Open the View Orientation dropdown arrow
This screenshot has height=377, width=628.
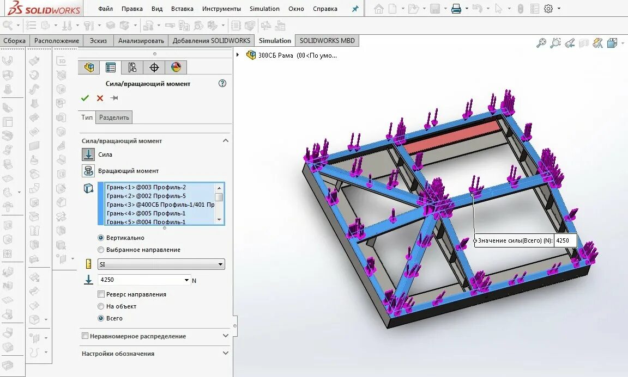pos(622,43)
